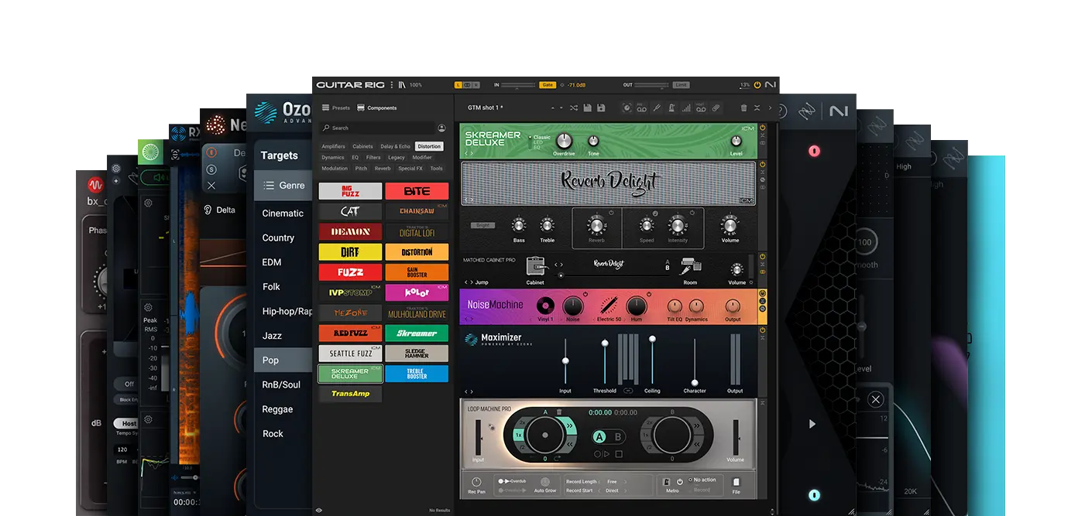The image size is (1092, 516).
Task: Click the preset up arrow next to GTM shot 1
Action: click(553, 108)
